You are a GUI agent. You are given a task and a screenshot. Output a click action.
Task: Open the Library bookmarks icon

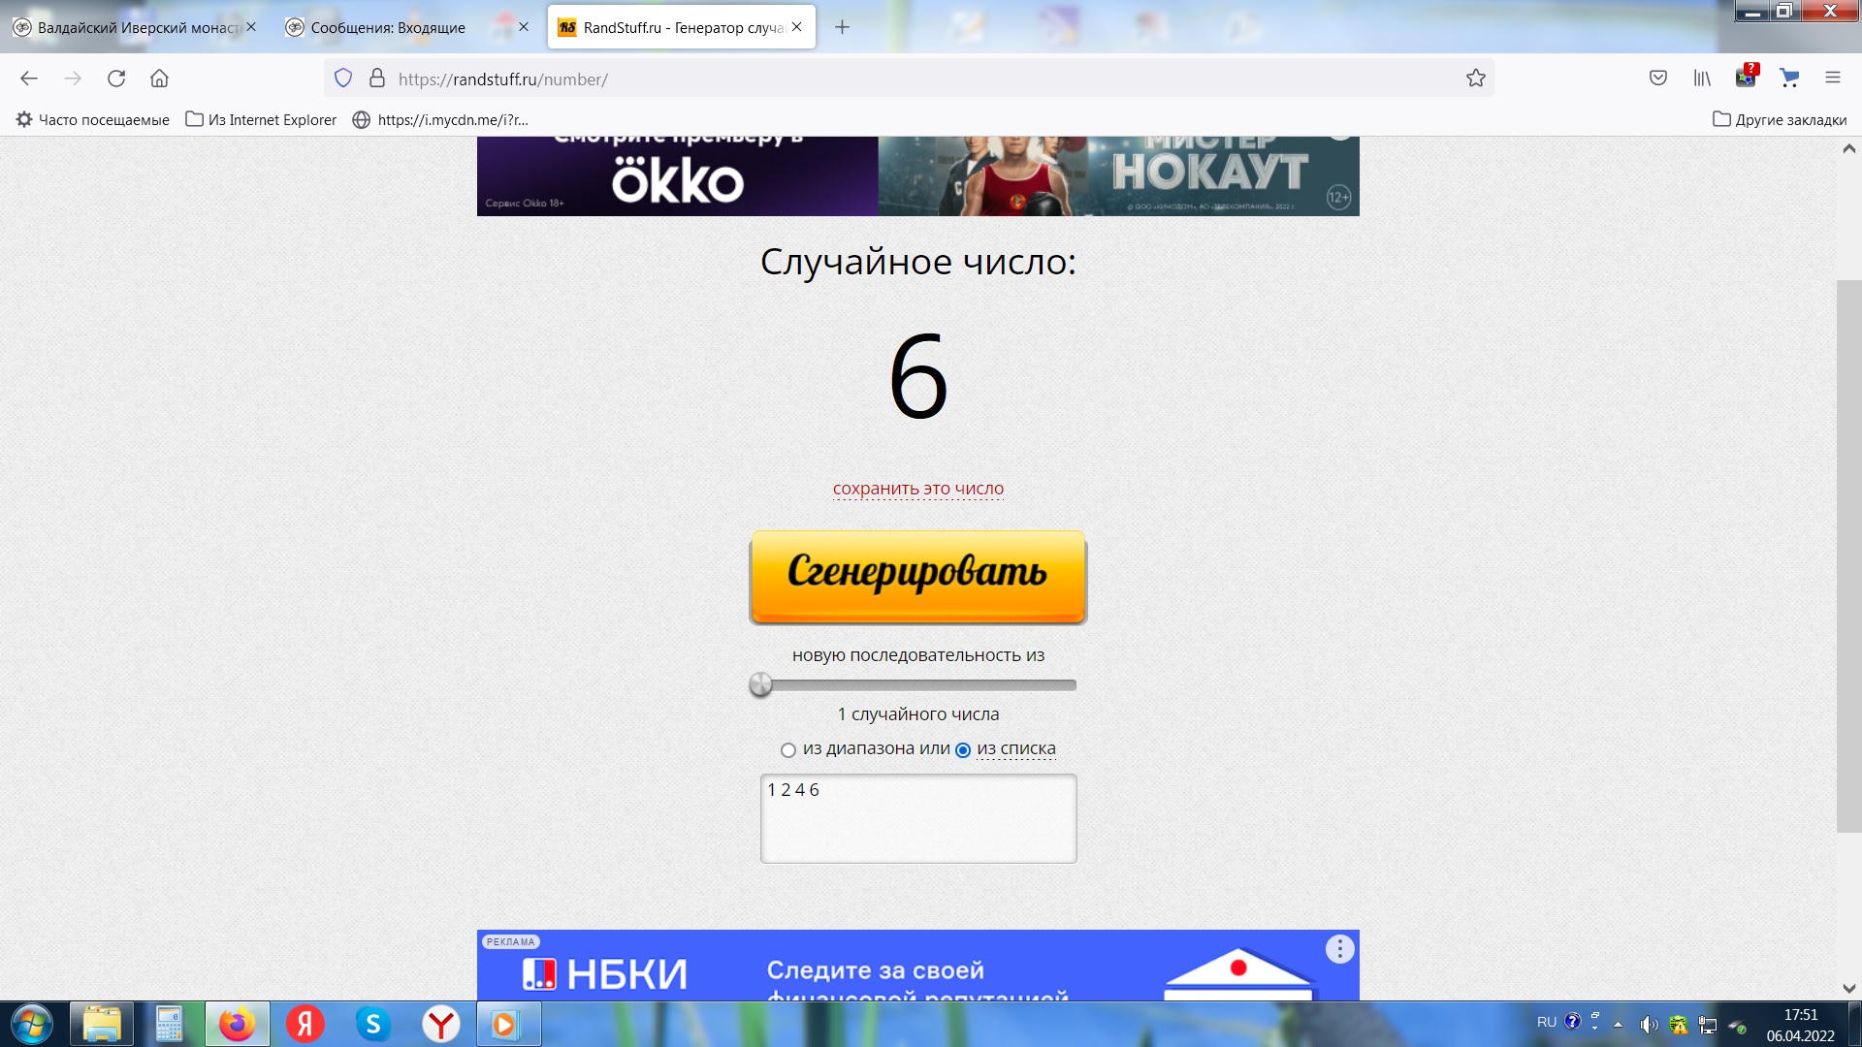1702,79
